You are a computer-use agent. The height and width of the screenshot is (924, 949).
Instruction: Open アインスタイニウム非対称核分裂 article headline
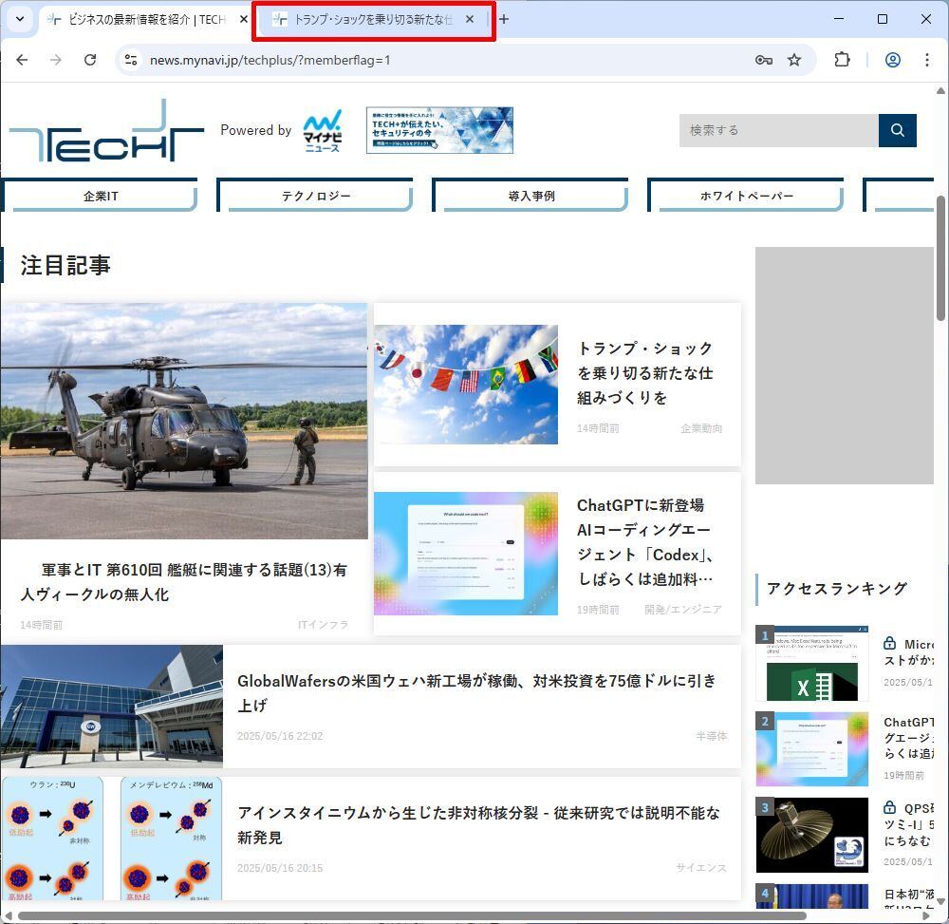click(x=478, y=824)
